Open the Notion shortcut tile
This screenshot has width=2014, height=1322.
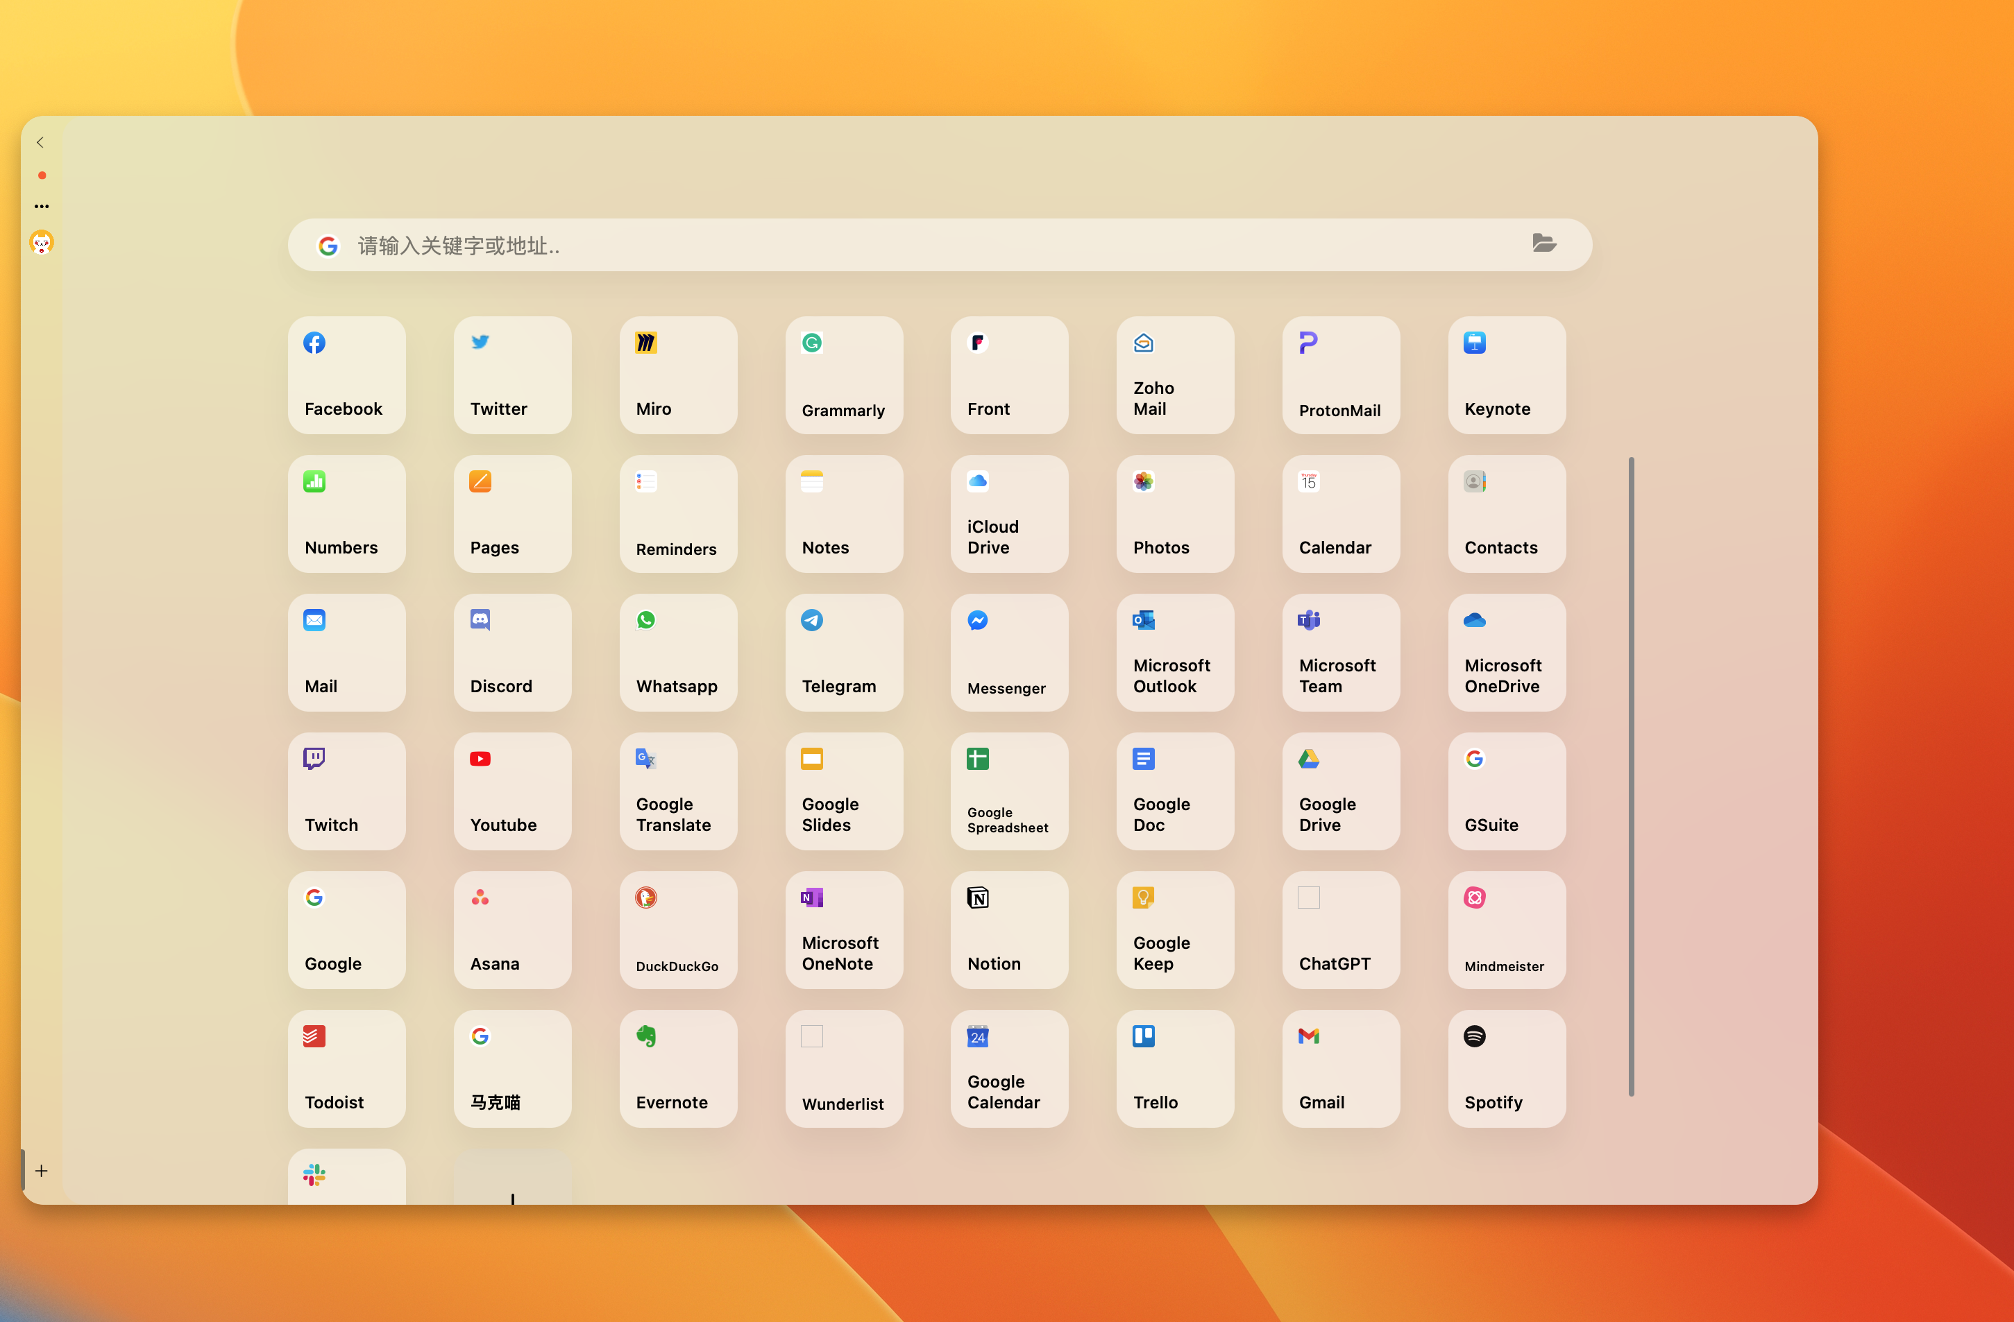1008,929
